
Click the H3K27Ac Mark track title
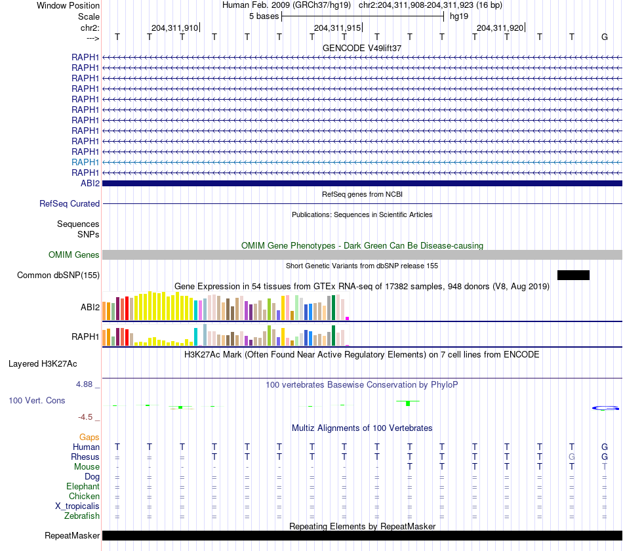[x=362, y=355]
